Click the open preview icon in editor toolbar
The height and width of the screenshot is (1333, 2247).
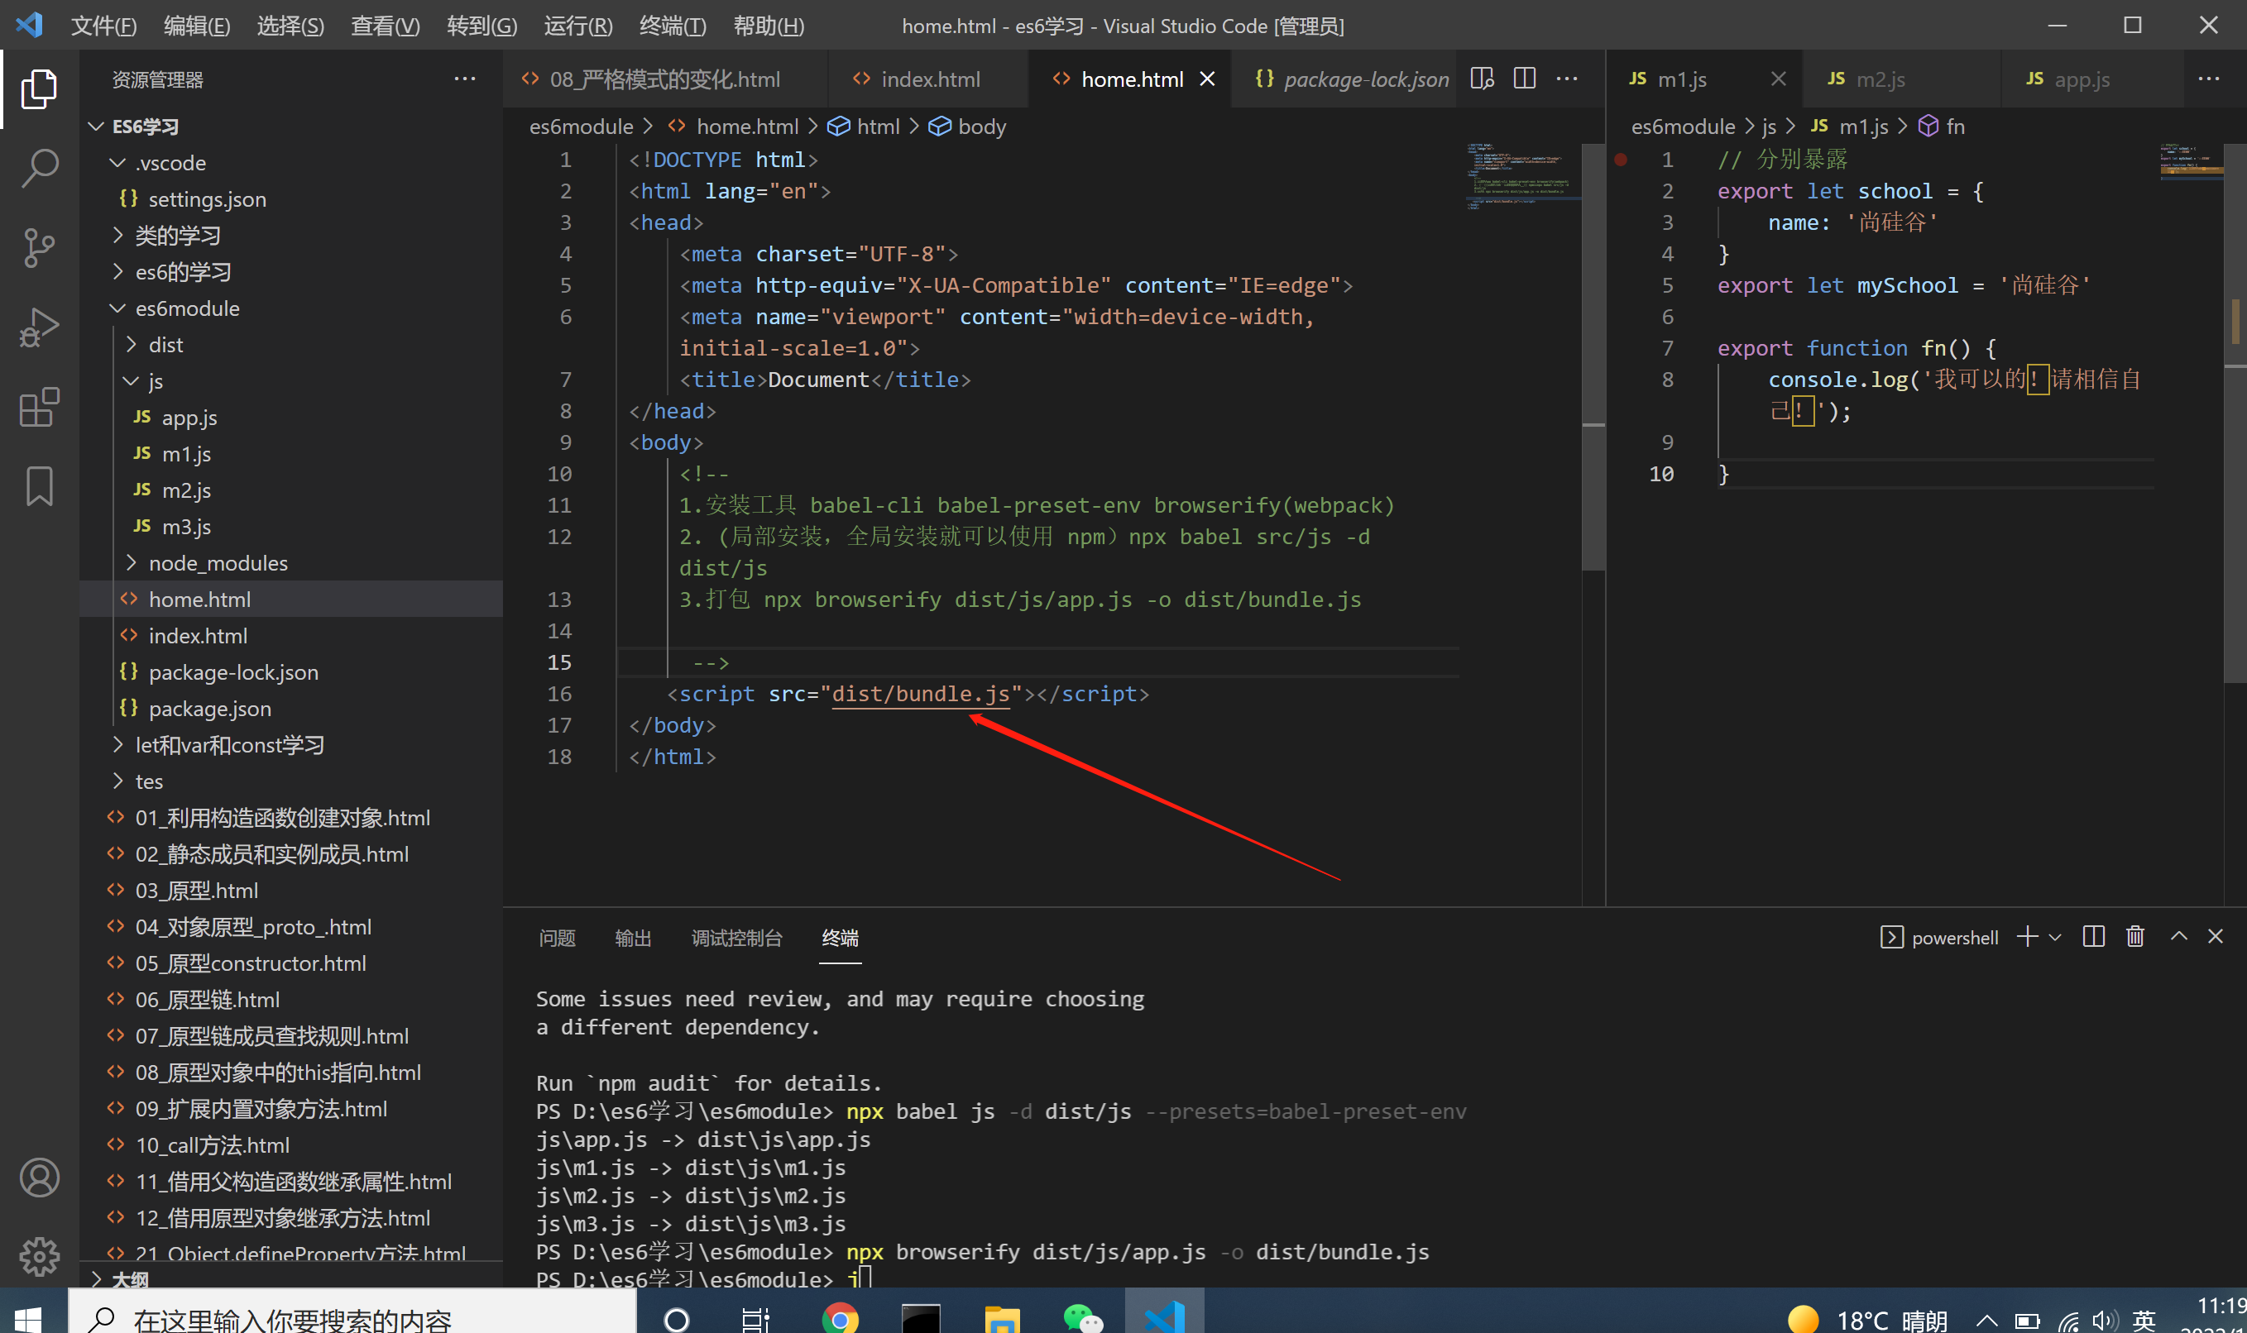point(1482,79)
